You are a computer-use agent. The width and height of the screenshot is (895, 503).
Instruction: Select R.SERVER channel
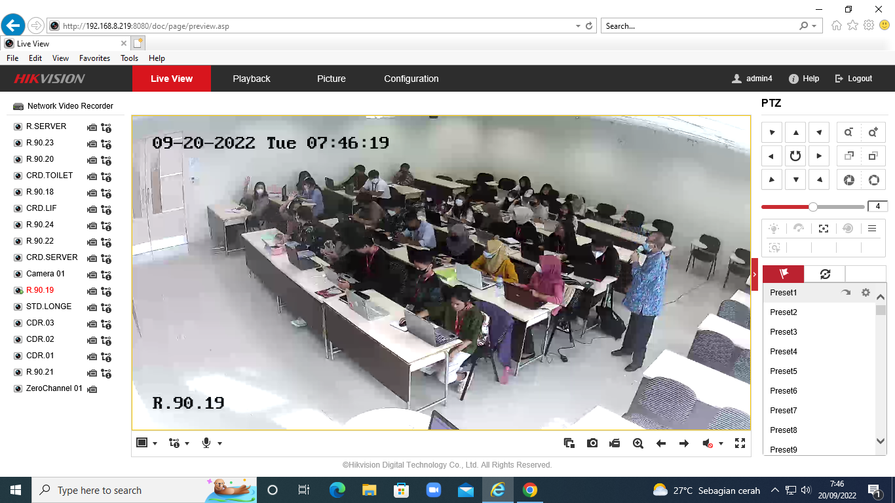pyautogui.click(x=46, y=126)
